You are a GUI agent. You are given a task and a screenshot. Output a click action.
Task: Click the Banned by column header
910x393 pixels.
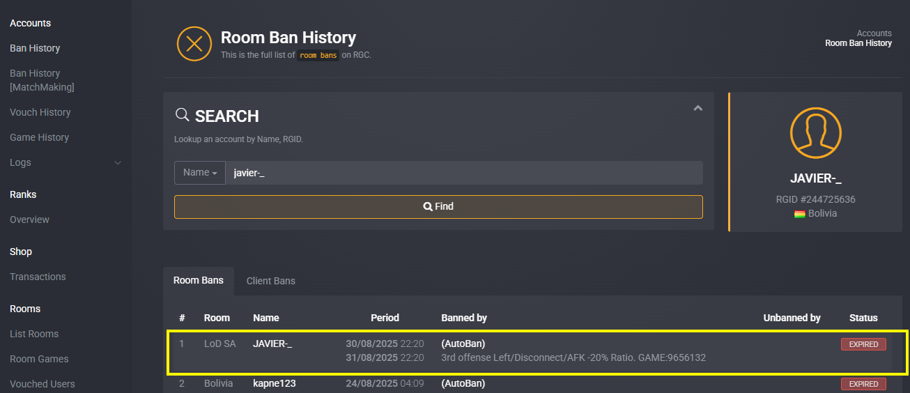point(464,318)
